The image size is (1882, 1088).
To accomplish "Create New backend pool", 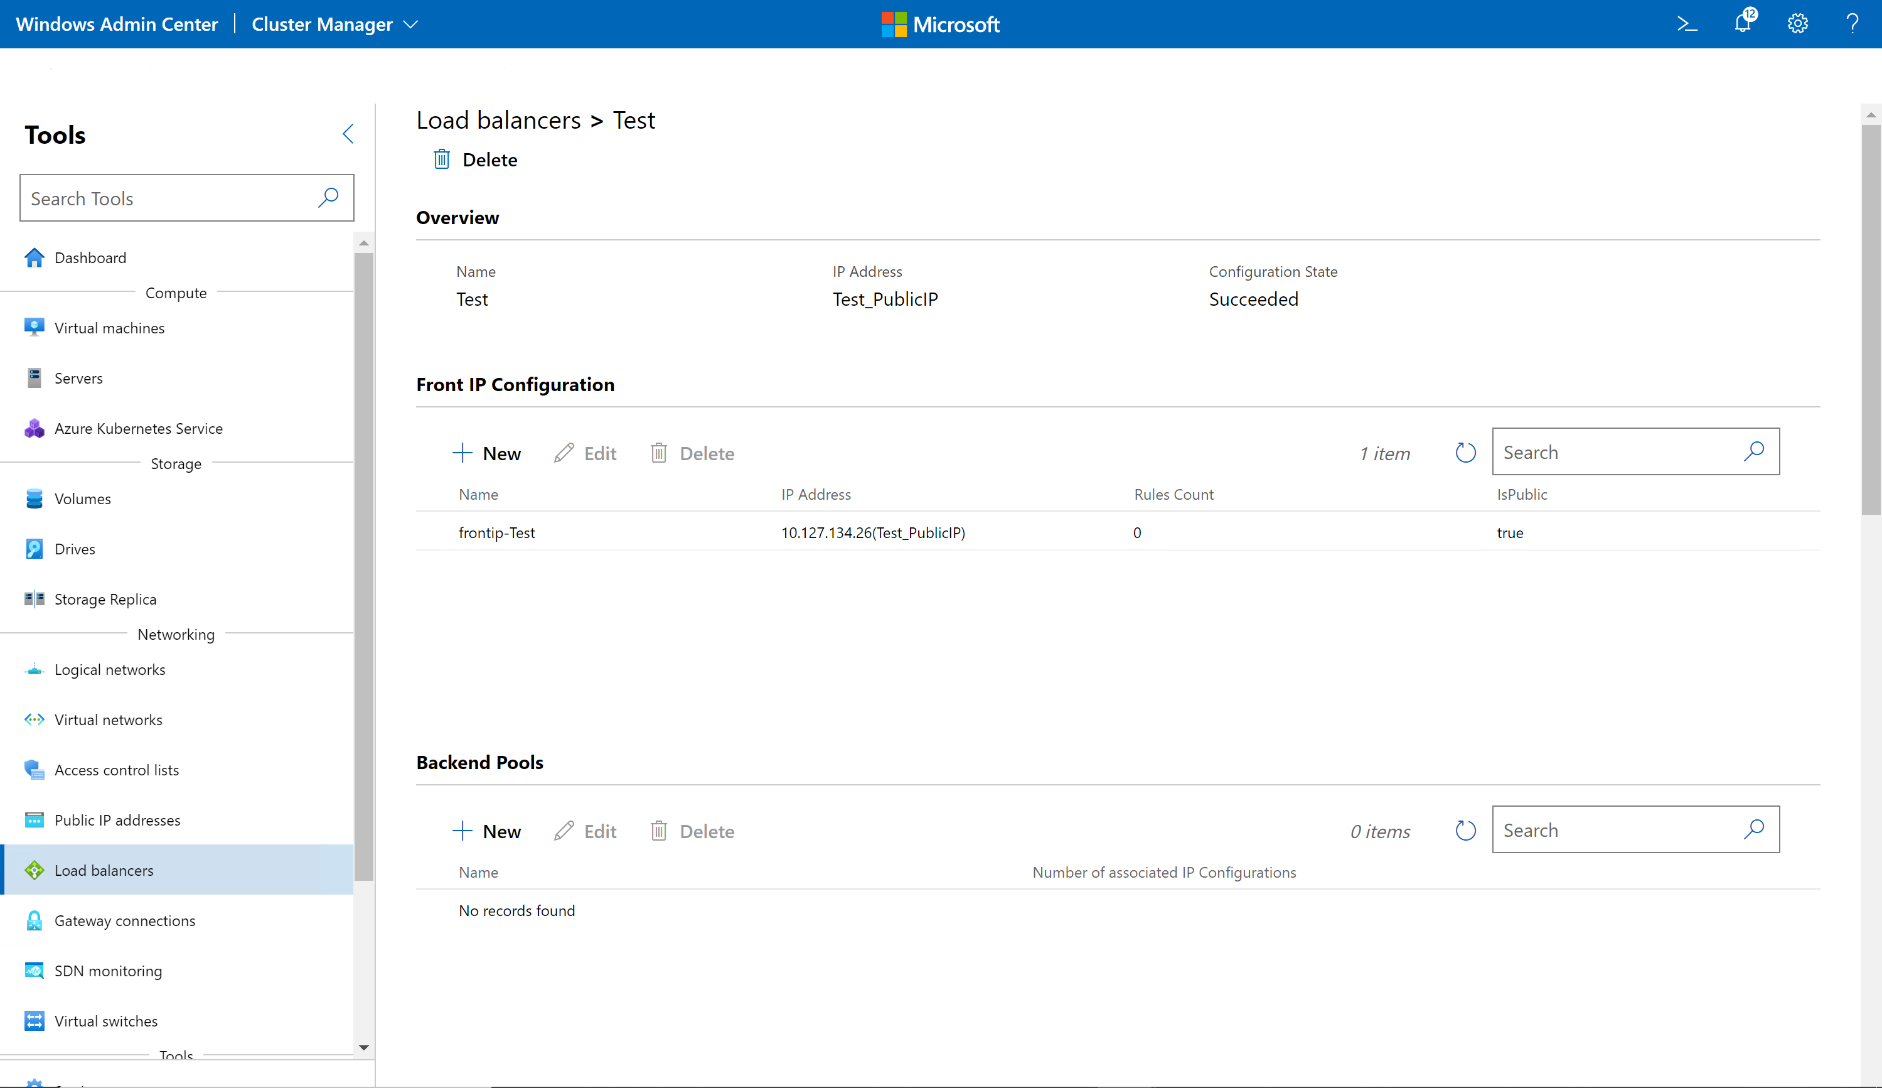I will click(487, 832).
